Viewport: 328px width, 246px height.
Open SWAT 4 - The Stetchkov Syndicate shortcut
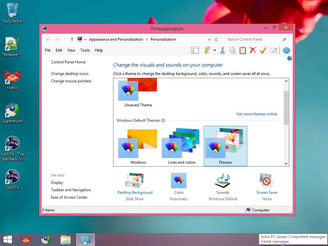[12, 149]
